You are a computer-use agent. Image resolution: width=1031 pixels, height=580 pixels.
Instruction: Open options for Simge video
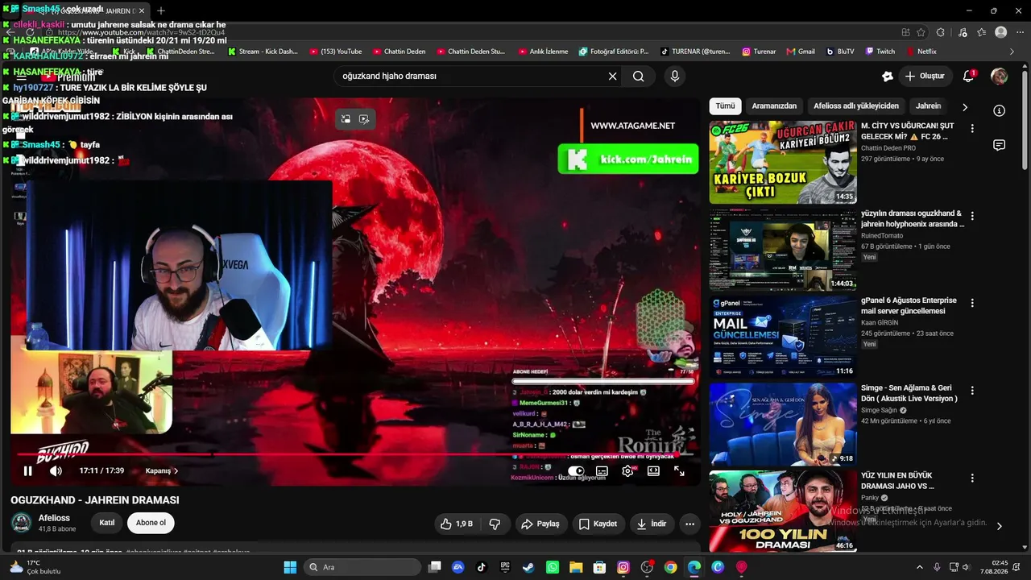(972, 390)
